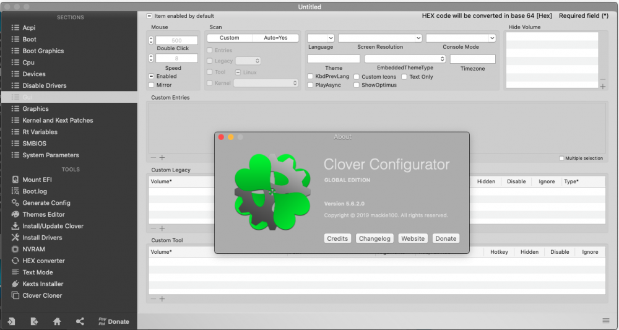Viewport: 619px width, 330px height.
Task: Click the PayPal Donate button in sidebar
Action: (x=114, y=321)
